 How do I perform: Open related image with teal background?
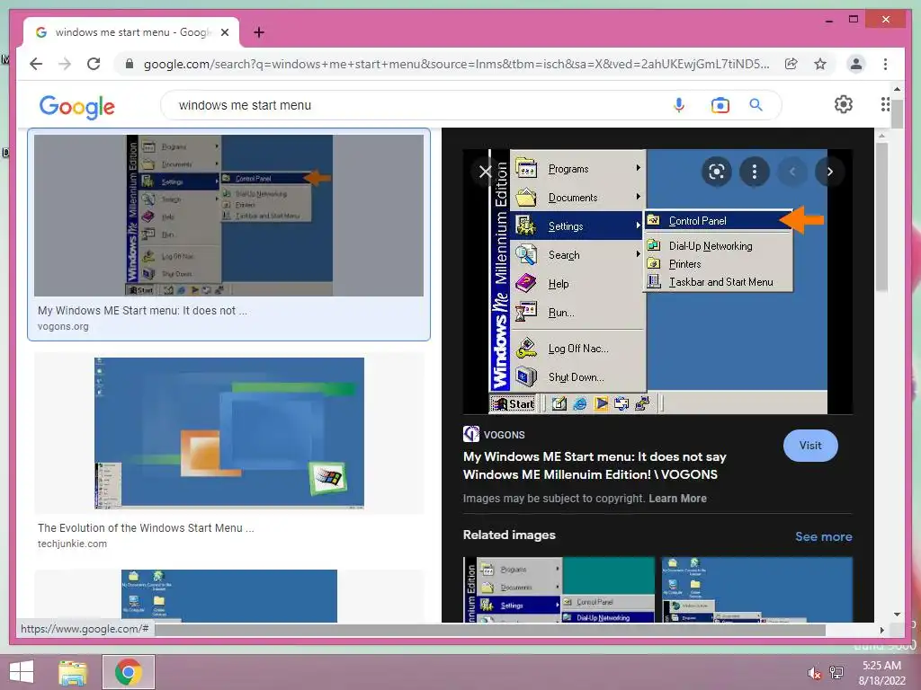click(x=559, y=589)
